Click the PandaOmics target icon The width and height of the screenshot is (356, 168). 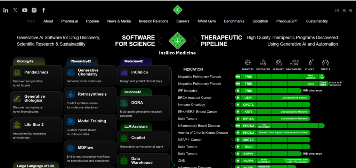[17, 72]
